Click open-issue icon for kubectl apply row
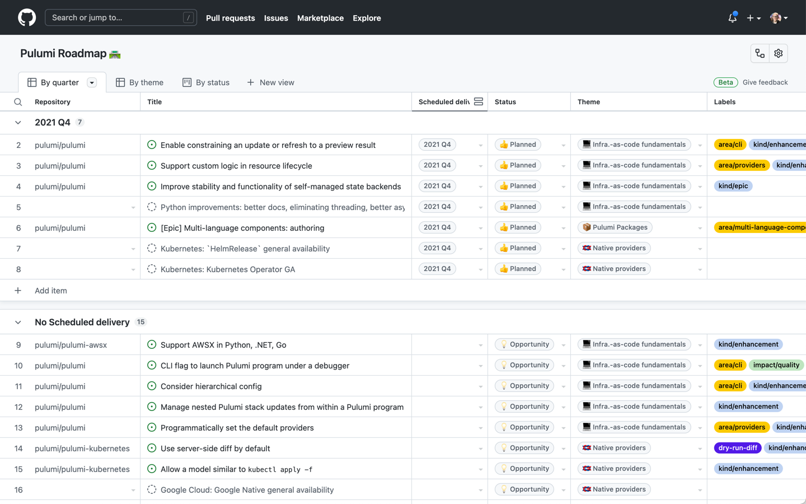The height and width of the screenshot is (504, 806). [x=152, y=469]
